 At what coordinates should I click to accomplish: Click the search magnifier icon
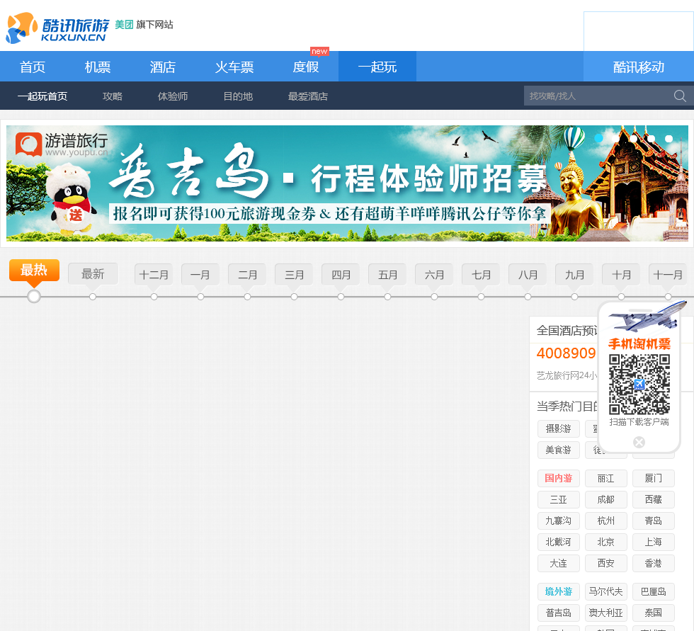680,96
